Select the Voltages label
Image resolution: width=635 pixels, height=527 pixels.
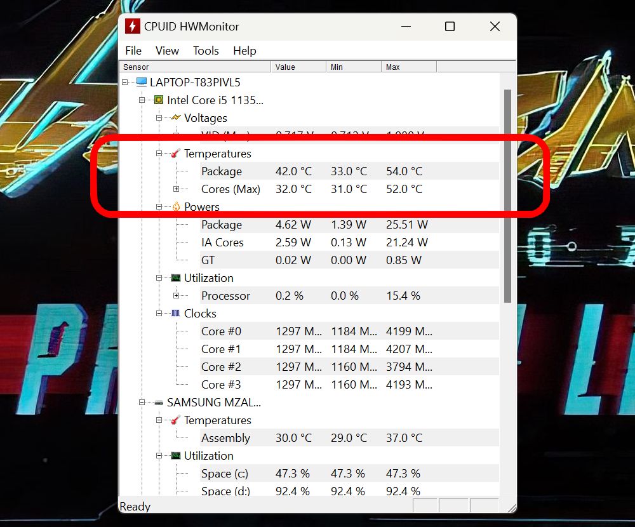coord(206,118)
